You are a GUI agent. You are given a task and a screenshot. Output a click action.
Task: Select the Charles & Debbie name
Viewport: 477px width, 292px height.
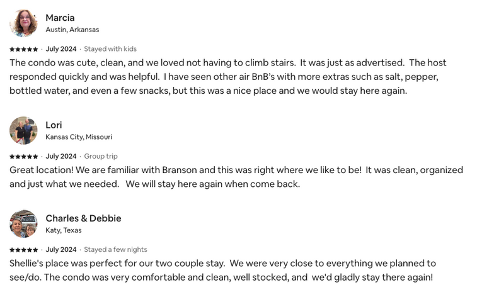[83, 218]
